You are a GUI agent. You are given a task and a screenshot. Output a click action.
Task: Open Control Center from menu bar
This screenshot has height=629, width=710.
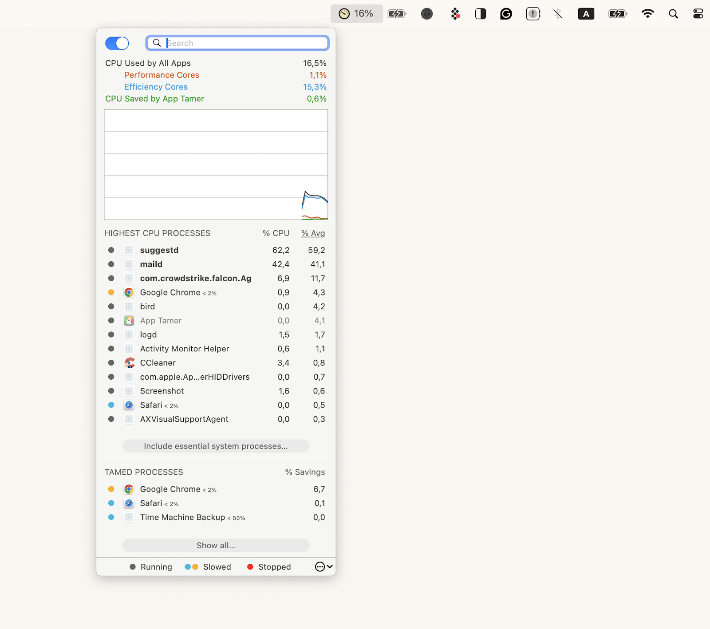pyautogui.click(x=698, y=14)
